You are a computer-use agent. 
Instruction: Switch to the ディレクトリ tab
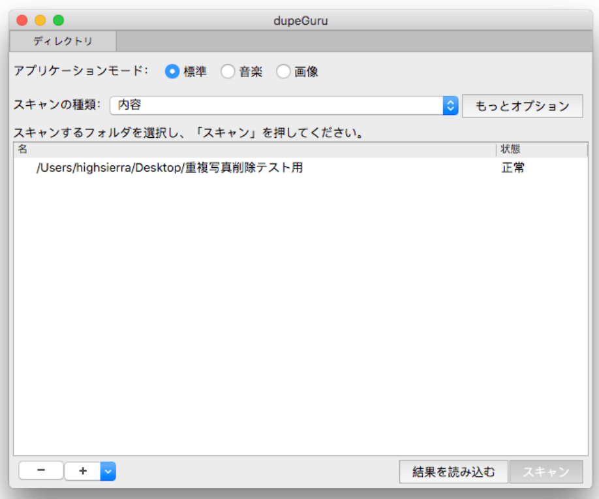tap(63, 41)
